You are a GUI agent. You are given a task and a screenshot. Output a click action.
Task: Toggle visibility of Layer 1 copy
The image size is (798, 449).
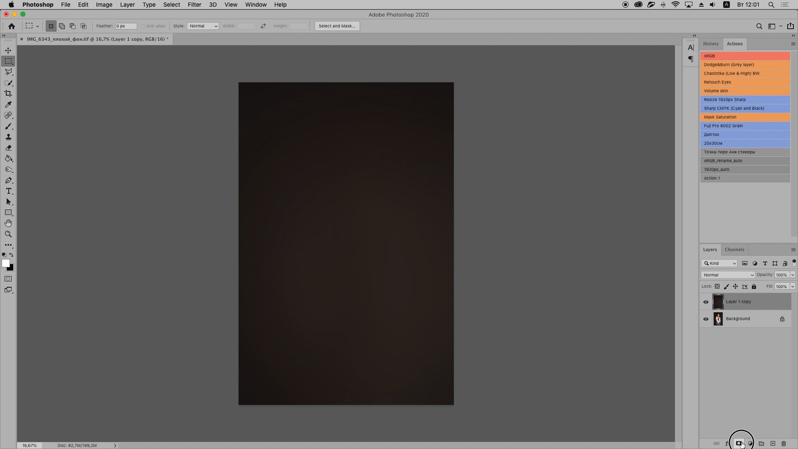707,301
